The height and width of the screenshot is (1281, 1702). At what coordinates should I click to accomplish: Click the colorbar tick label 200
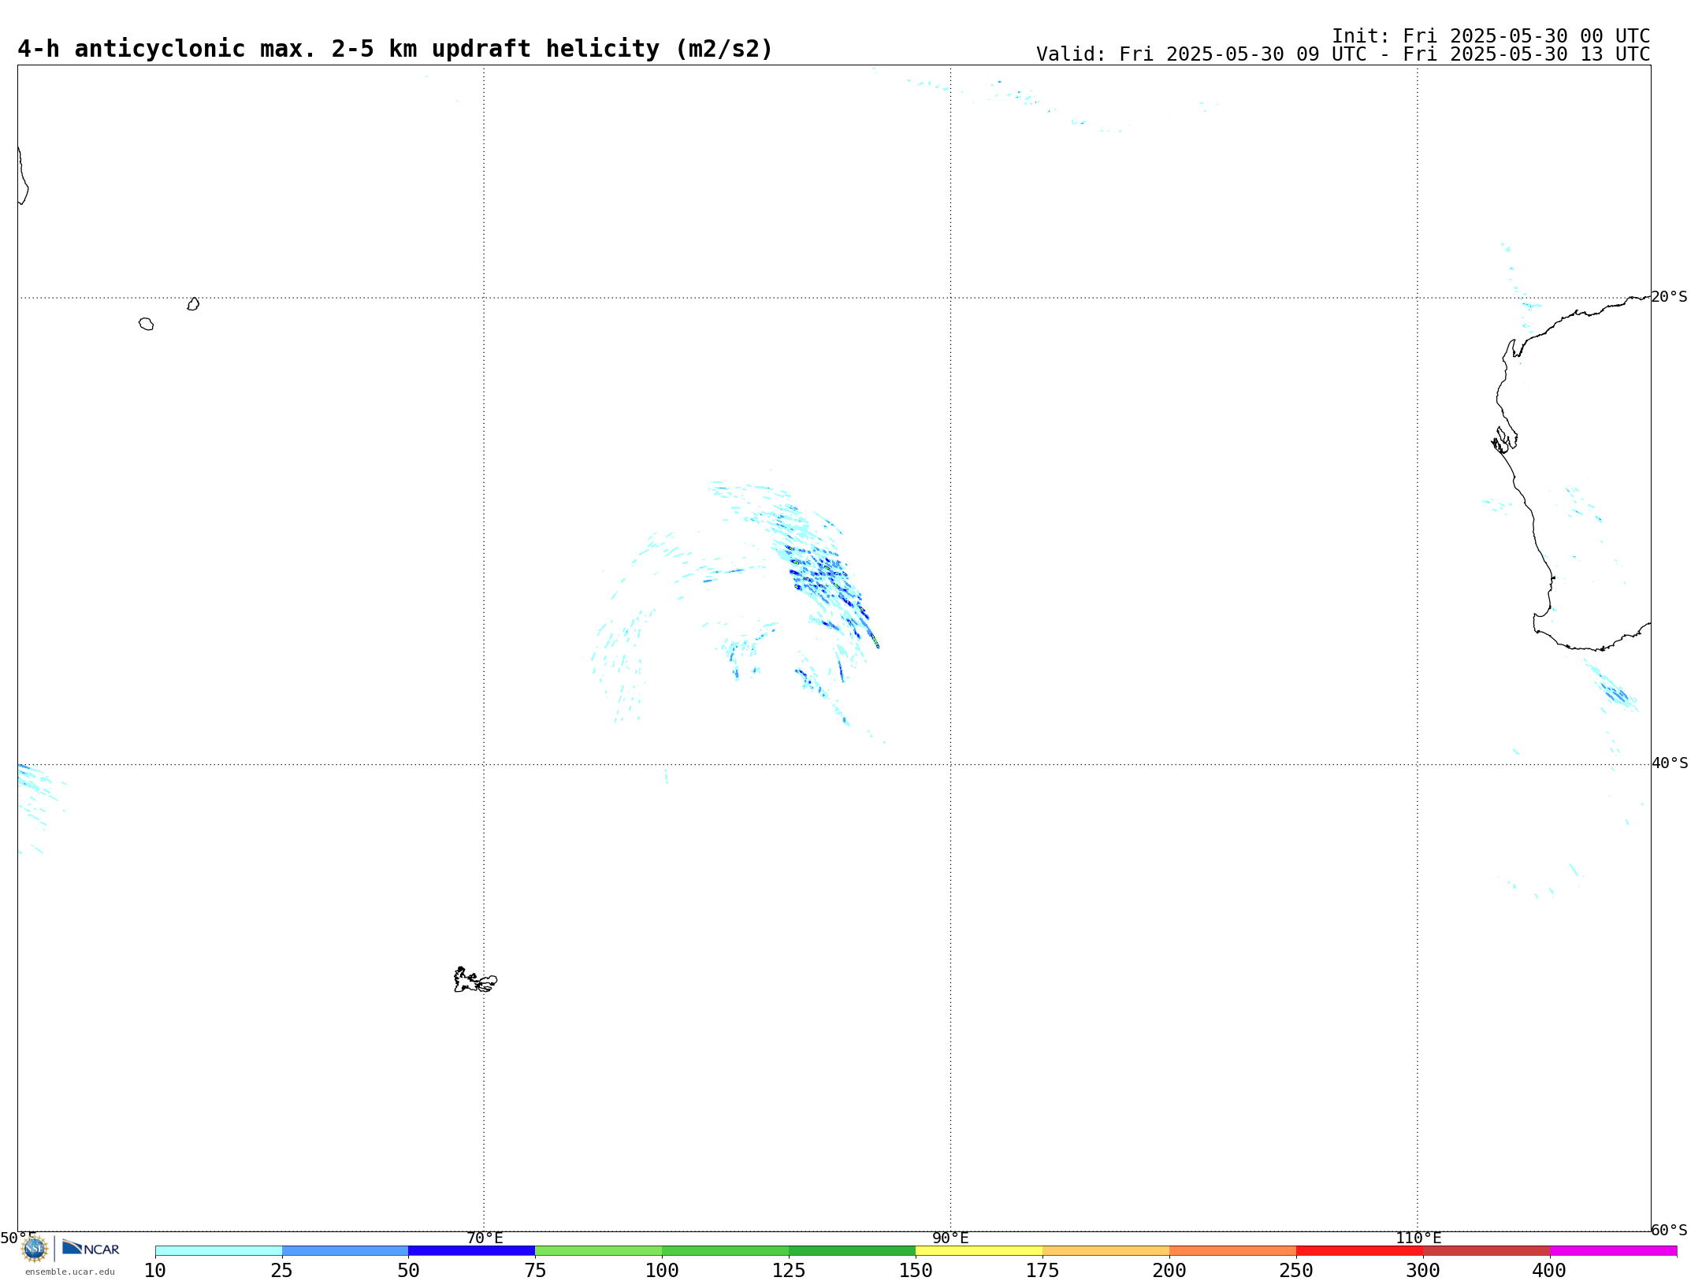pyautogui.click(x=1169, y=1270)
